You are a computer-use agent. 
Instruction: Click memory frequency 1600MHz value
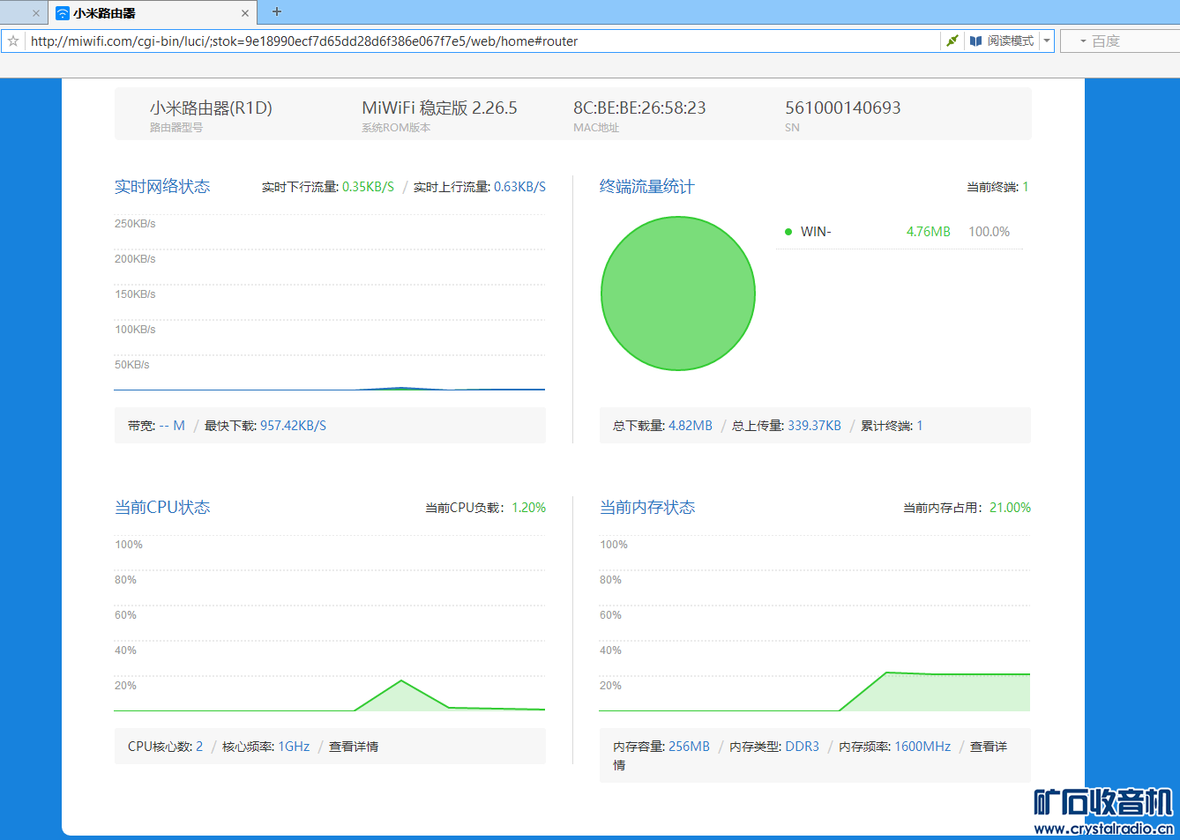click(922, 747)
